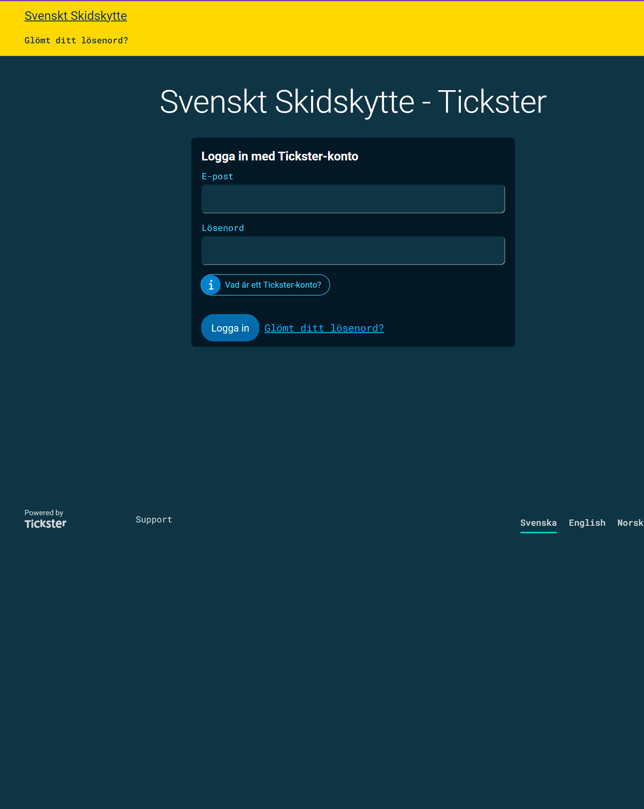Viewport: 644px width, 809px height.
Task: Follow 'Glömt ditt lösenord?' link beside Logga in
Action: tap(324, 328)
